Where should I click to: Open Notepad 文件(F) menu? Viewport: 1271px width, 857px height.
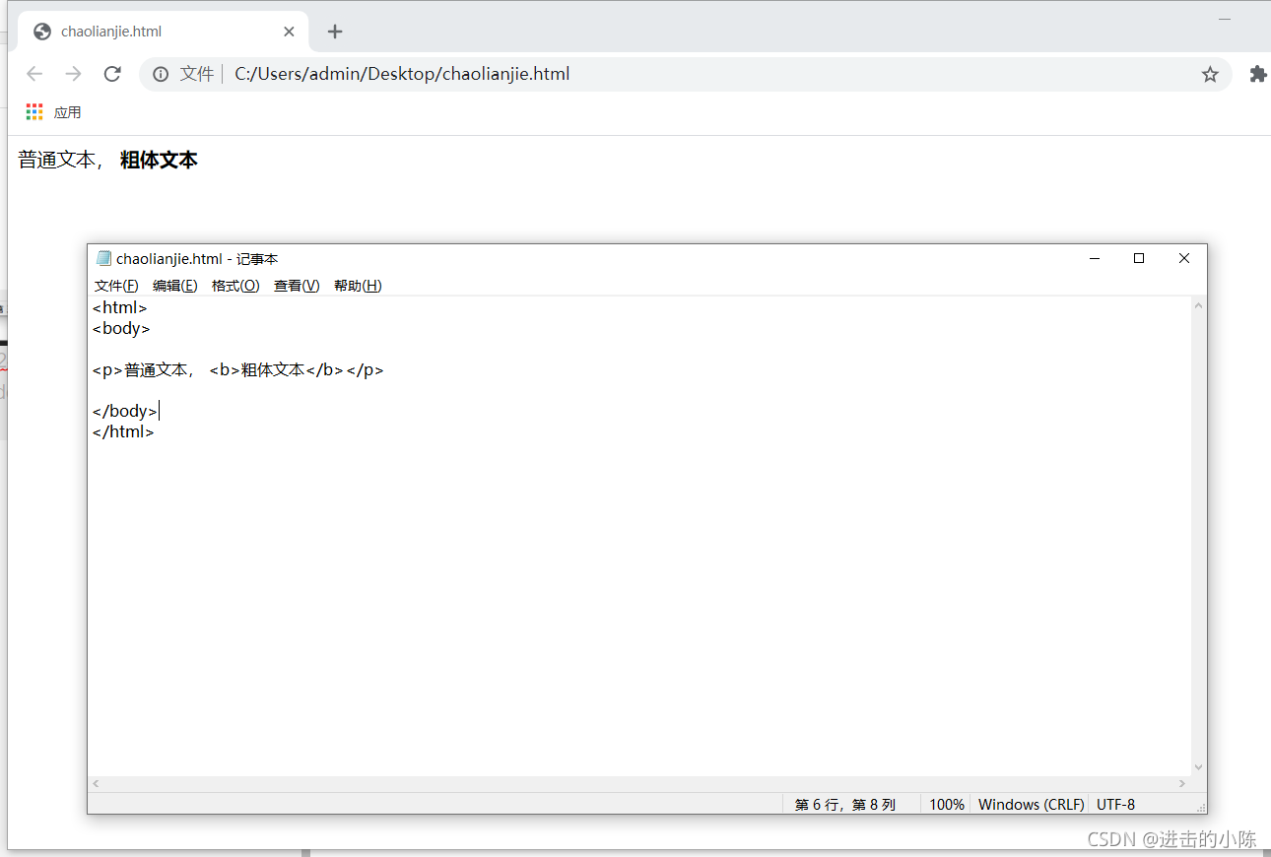click(x=116, y=286)
